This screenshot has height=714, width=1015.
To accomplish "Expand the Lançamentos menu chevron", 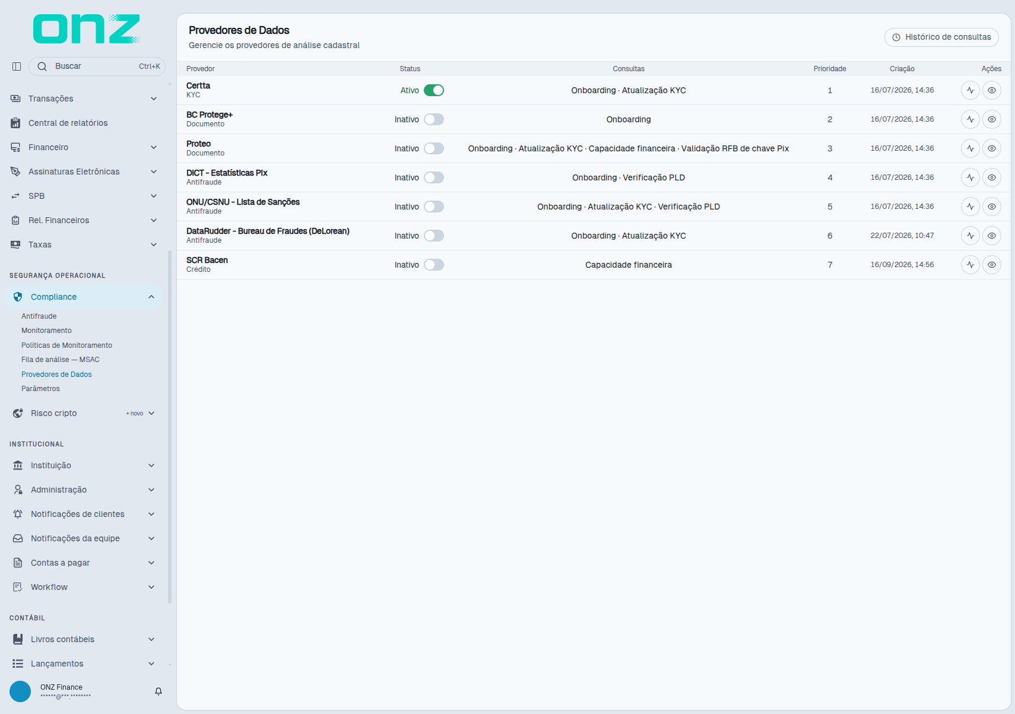I will tap(151, 664).
